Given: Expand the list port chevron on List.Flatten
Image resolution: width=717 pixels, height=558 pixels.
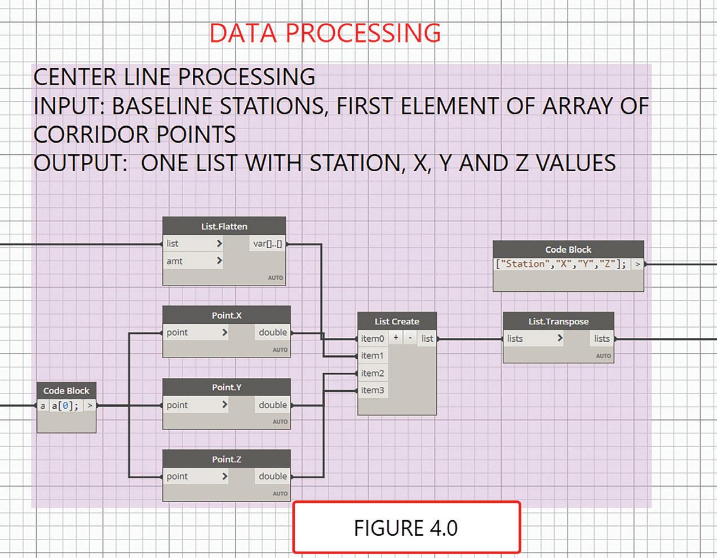Looking at the screenshot, I should click(x=219, y=243).
